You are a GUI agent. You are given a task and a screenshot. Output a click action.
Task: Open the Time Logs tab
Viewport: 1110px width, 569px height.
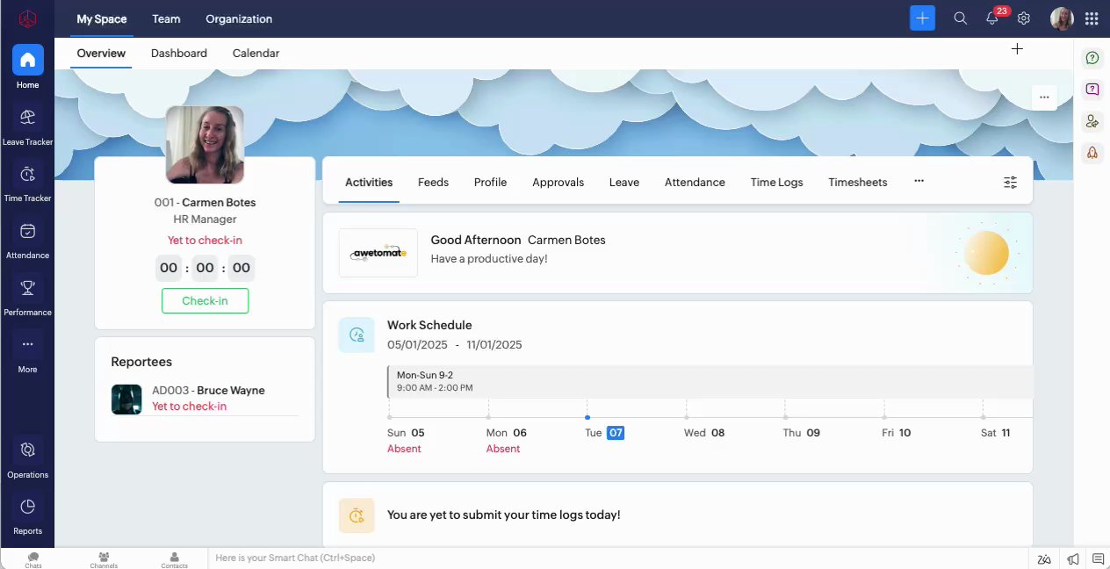[x=776, y=182]
